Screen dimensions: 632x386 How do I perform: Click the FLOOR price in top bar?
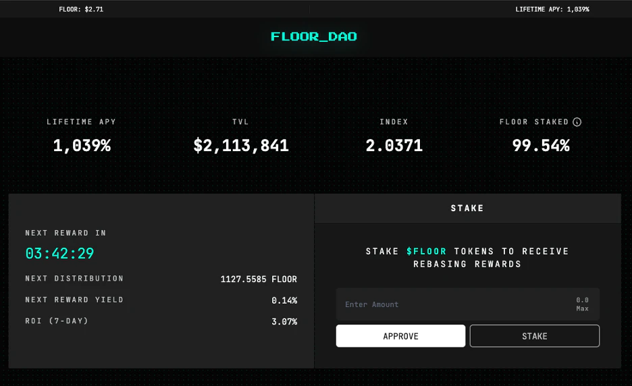[81, 9]
